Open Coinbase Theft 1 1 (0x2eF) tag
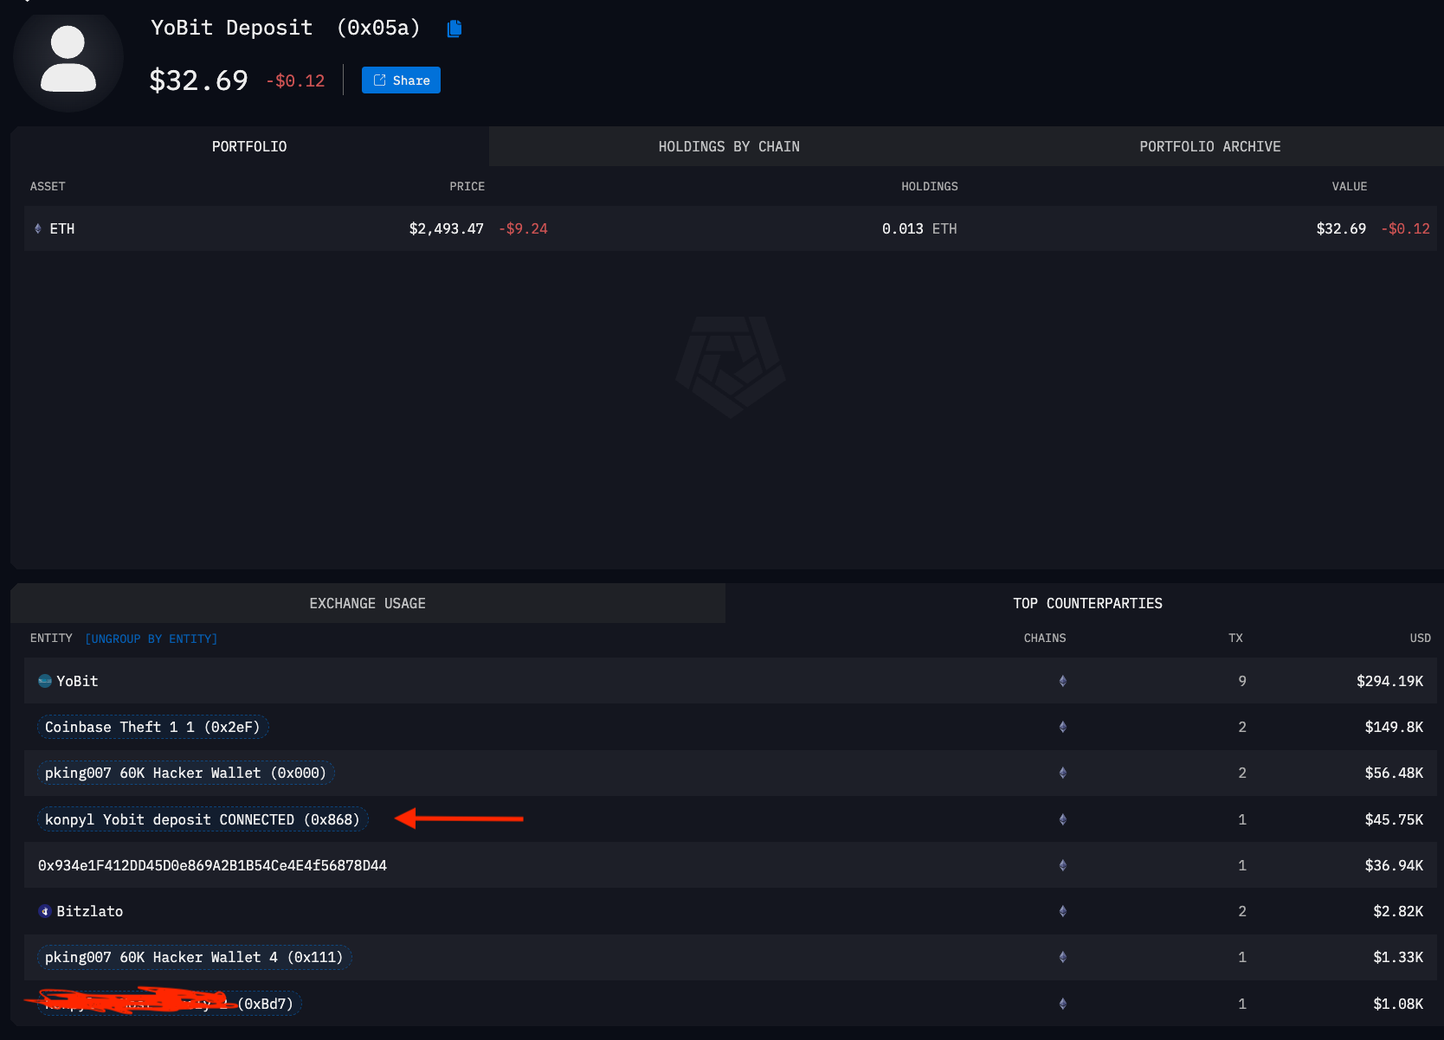Screen dimensions: 1444x1040 152,727
